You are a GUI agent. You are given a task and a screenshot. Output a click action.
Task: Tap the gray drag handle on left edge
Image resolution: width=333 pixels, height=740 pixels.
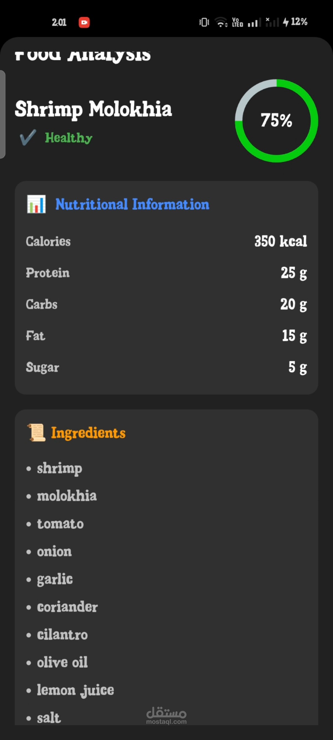2,114
